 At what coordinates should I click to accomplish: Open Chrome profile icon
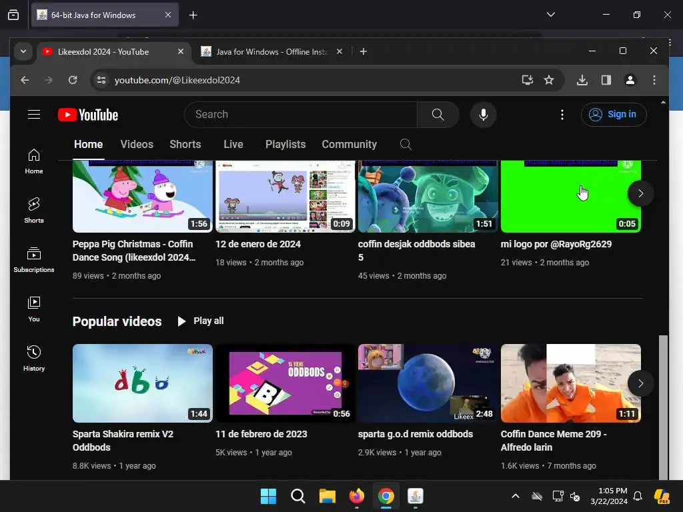[630, 80]
